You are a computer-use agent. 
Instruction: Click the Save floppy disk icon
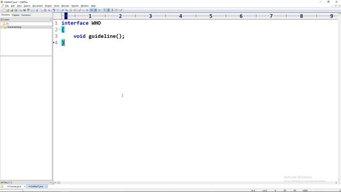12,10
